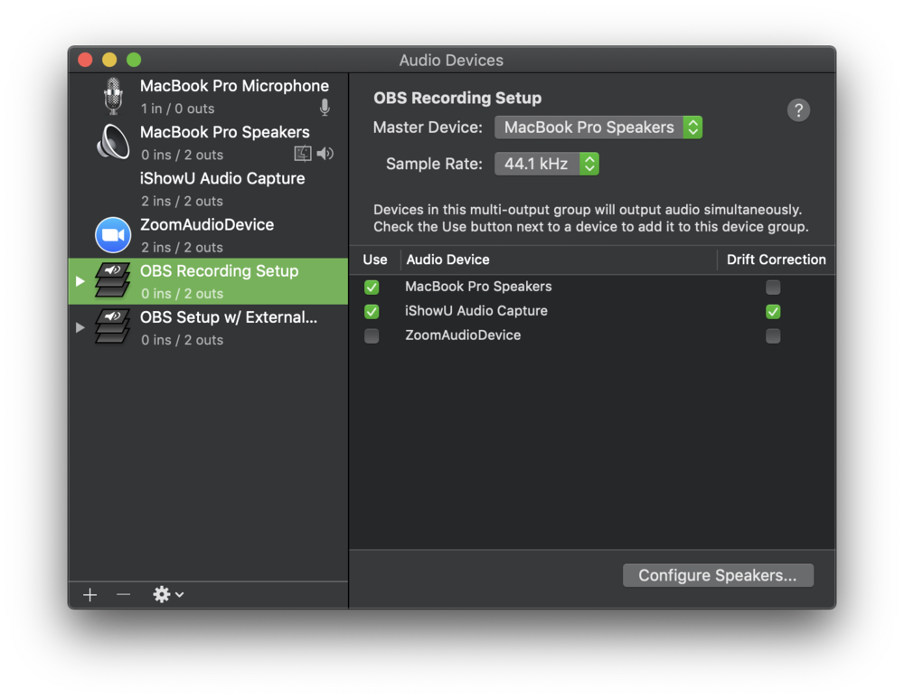Click the OBS Recording Setup multi-output icon
Image resolution: width=904 pixels, height=699 pixels.
(112, 280)
